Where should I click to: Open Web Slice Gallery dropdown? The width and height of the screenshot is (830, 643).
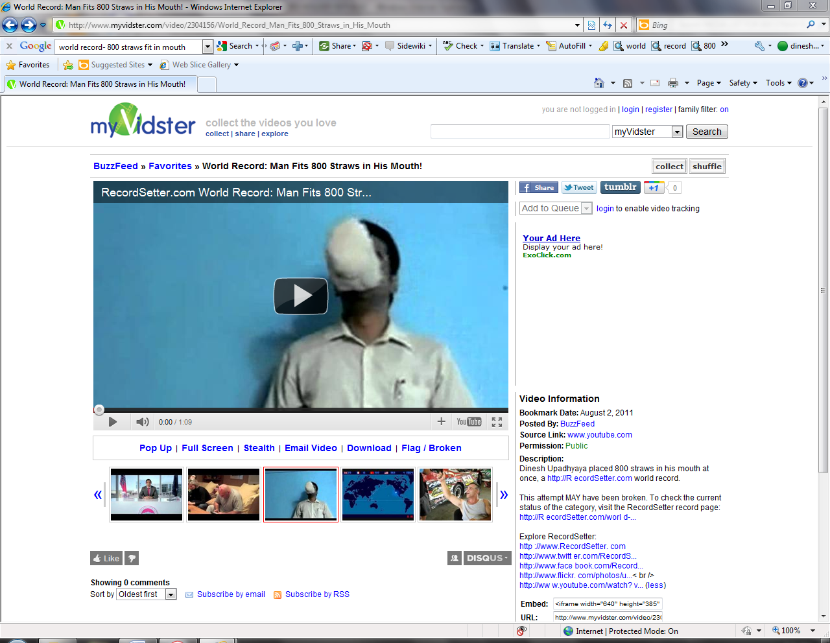pyautogui.click(x=200, y=65)
